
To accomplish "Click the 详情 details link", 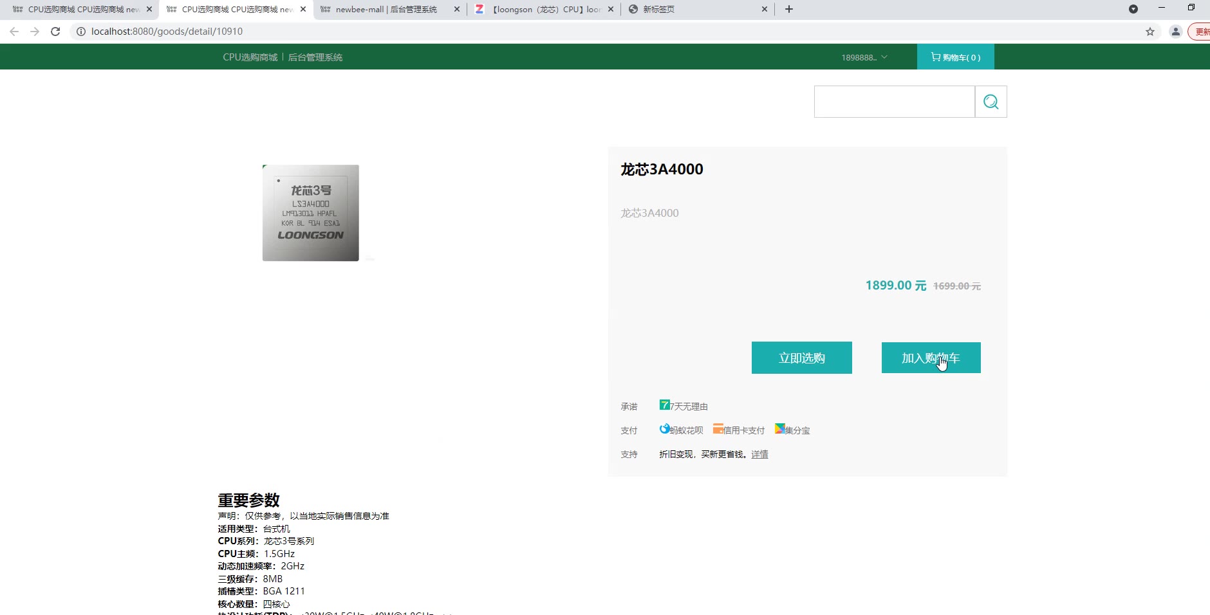I will coord(759,454).
